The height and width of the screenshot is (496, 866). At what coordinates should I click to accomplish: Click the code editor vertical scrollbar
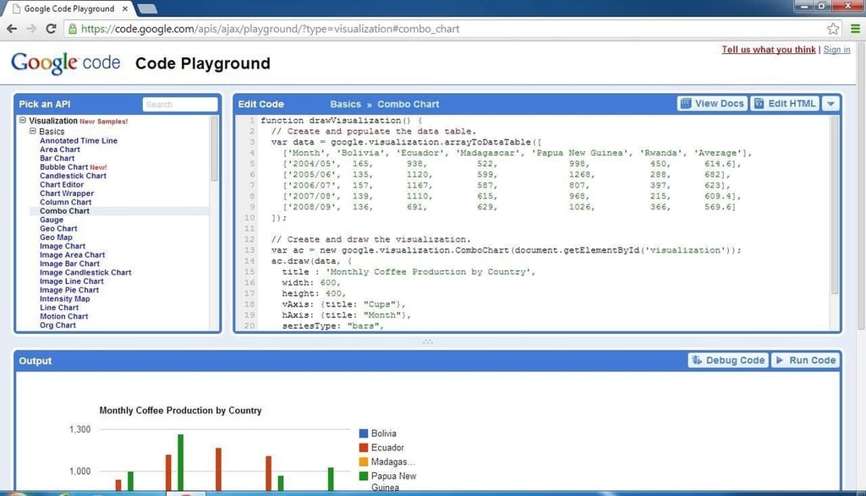(835, 204)
